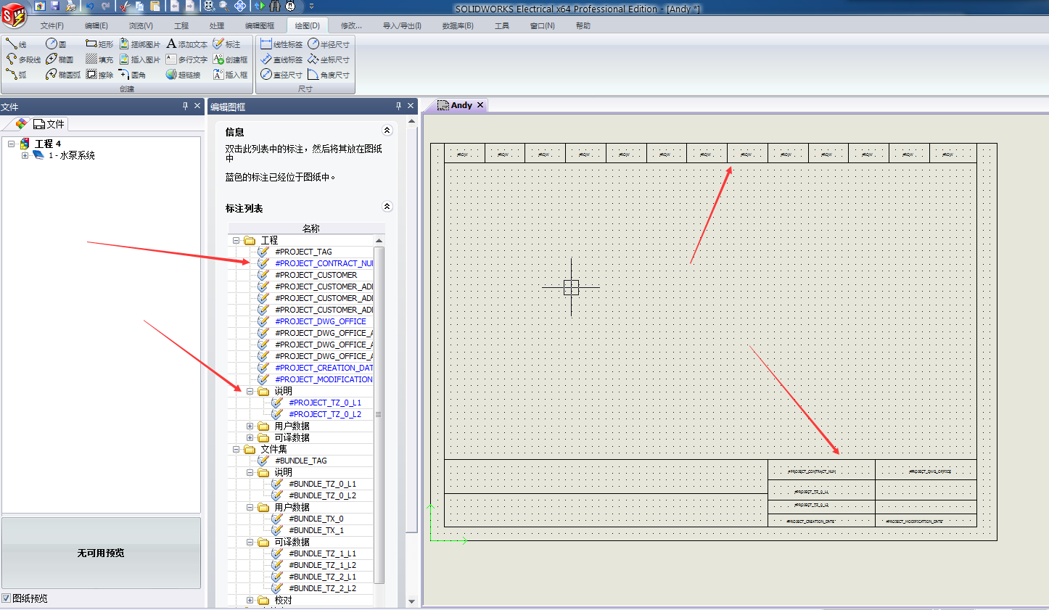Open the 帮助 menu
Screen dimensions: 1049x610
pyautogui.click(x=583, y=25)
